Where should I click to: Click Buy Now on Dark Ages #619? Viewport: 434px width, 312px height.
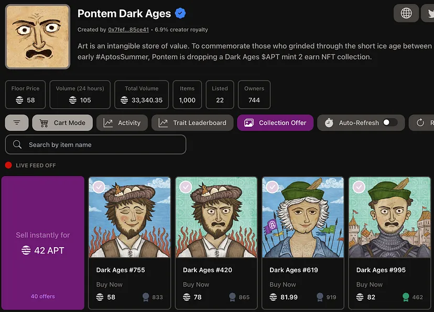pos(283,284)
